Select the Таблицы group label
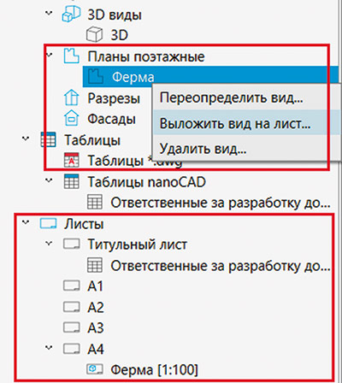 92,140
